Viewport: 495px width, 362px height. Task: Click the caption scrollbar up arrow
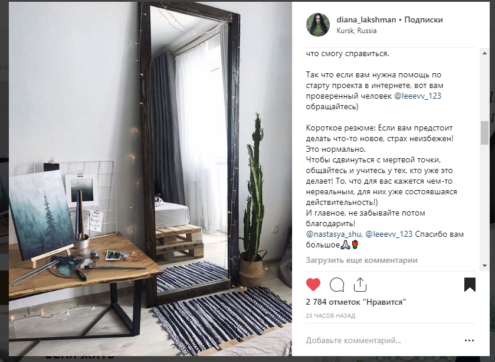484,53
